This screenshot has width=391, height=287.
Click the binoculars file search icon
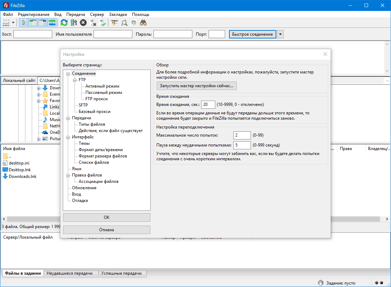click(143, 23)
